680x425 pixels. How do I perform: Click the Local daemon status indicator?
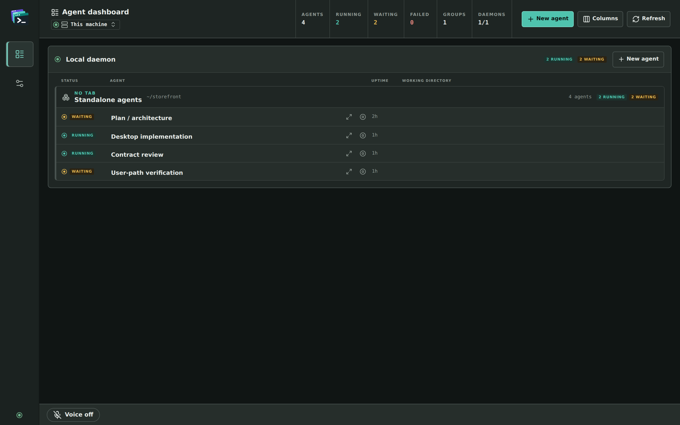pos(58,59)
